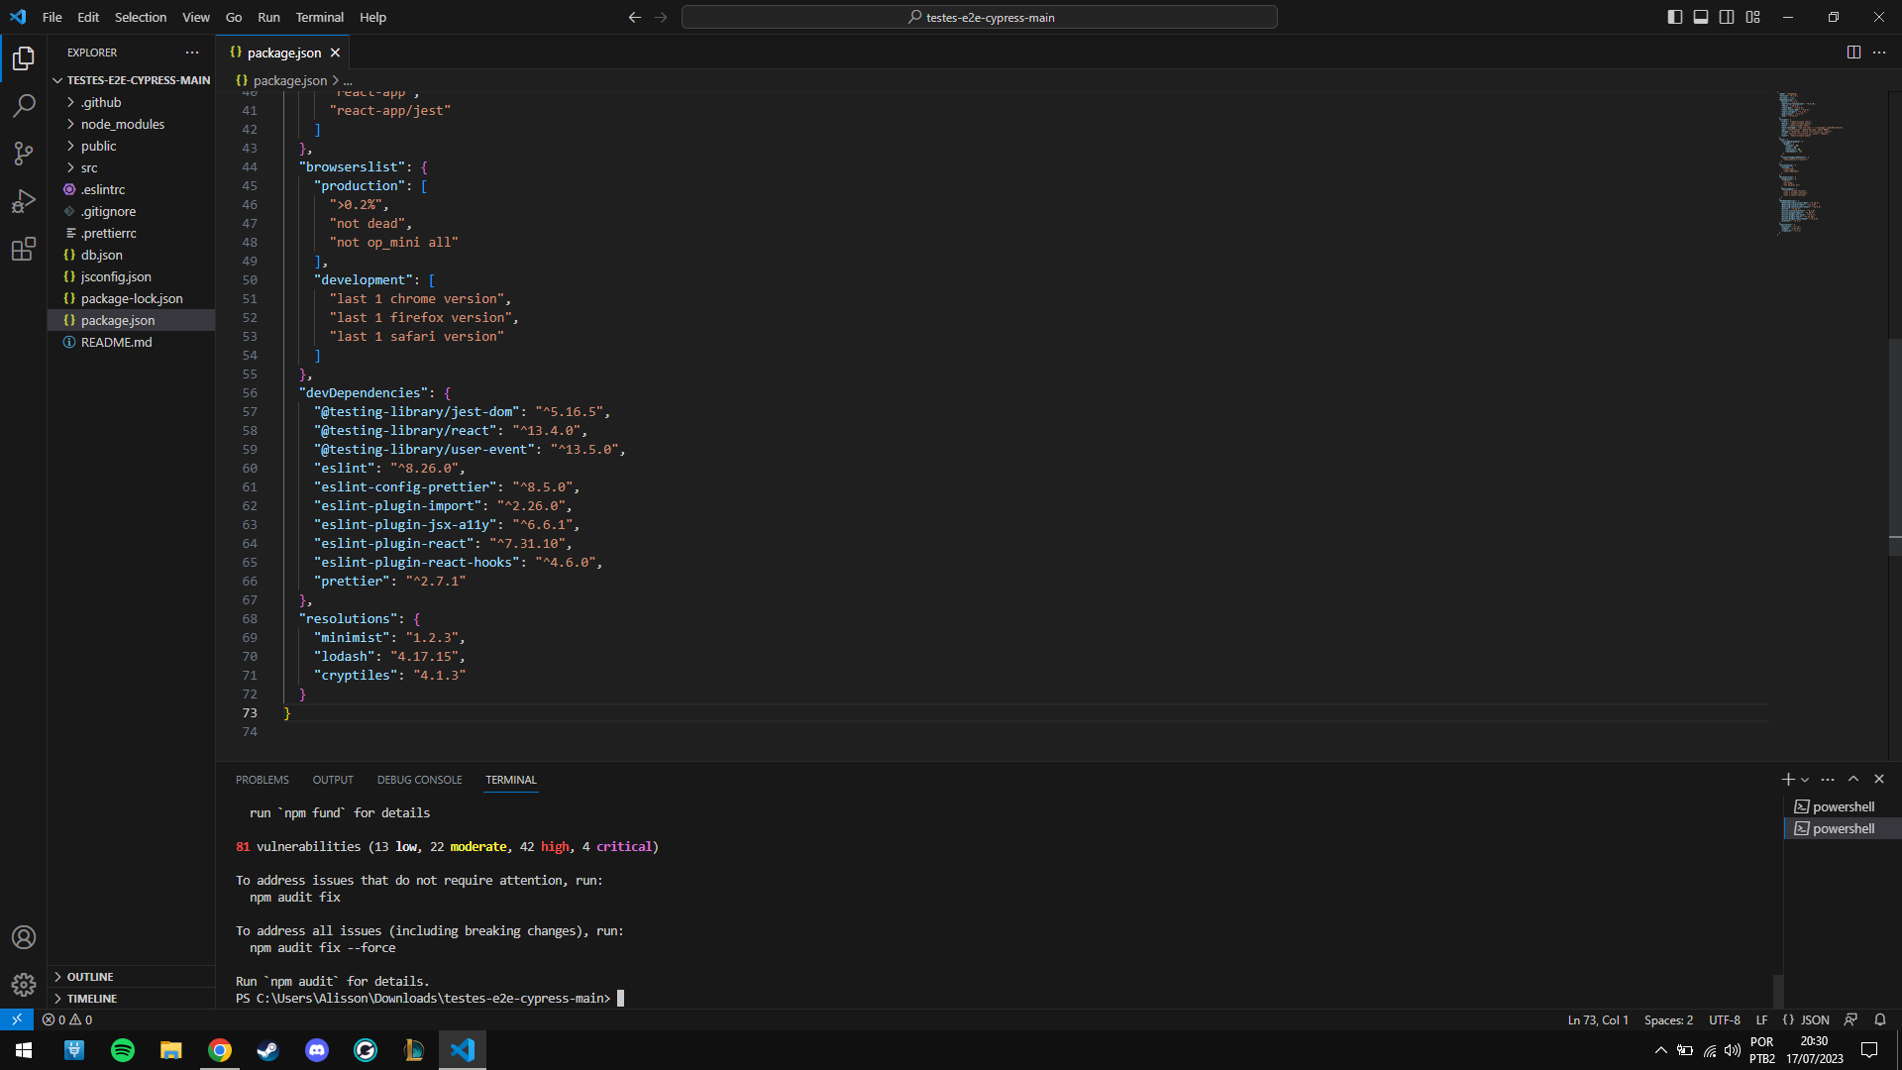
Task: Close the terminal panel
Action: coord(1879,780)
